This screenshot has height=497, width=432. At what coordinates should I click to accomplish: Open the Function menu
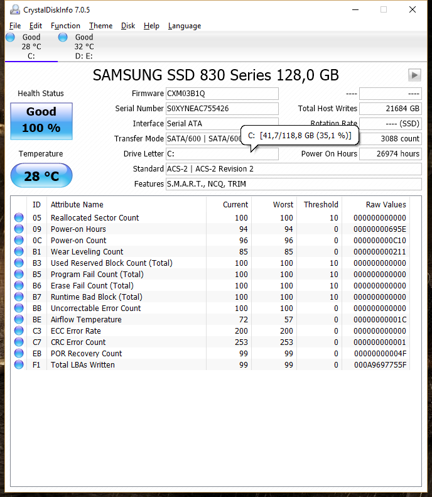pyautogui.click(x=65, y=26)
